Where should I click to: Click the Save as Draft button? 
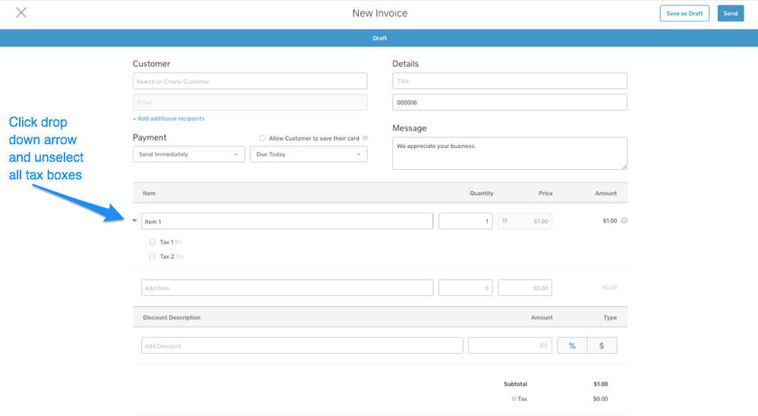click(684, 14)
